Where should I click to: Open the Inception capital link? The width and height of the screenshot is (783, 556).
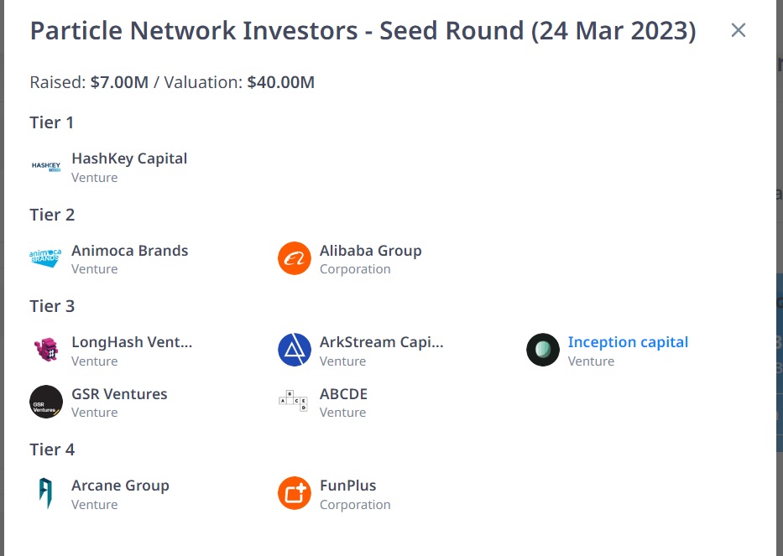point(628,342)
